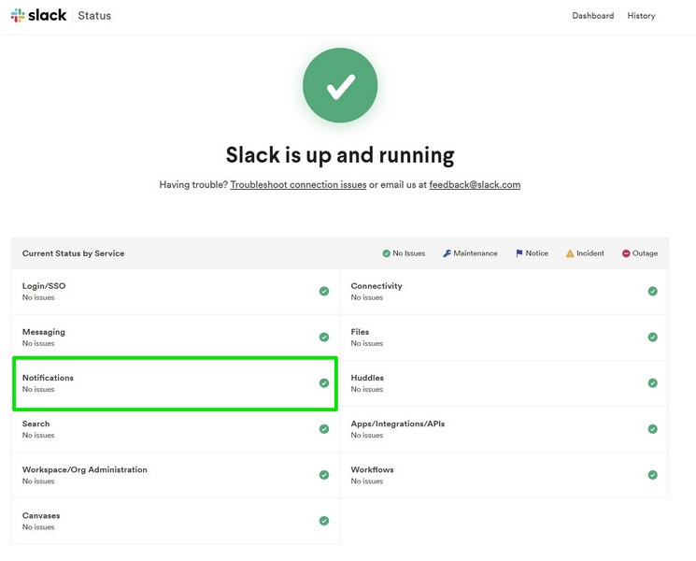This screenshot has width=696, height=561.
Task: Click the feedback@slack.com email link
Action: [475, 185]
